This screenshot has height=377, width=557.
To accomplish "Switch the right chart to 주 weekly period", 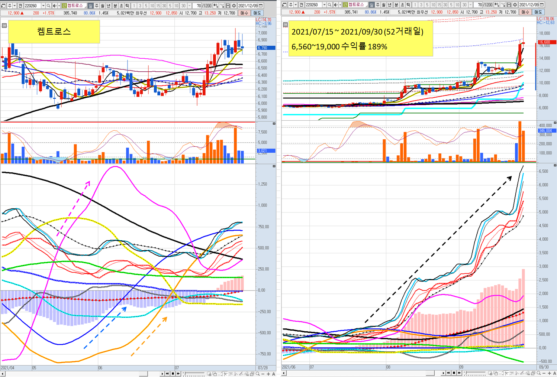I will point(377,5).
